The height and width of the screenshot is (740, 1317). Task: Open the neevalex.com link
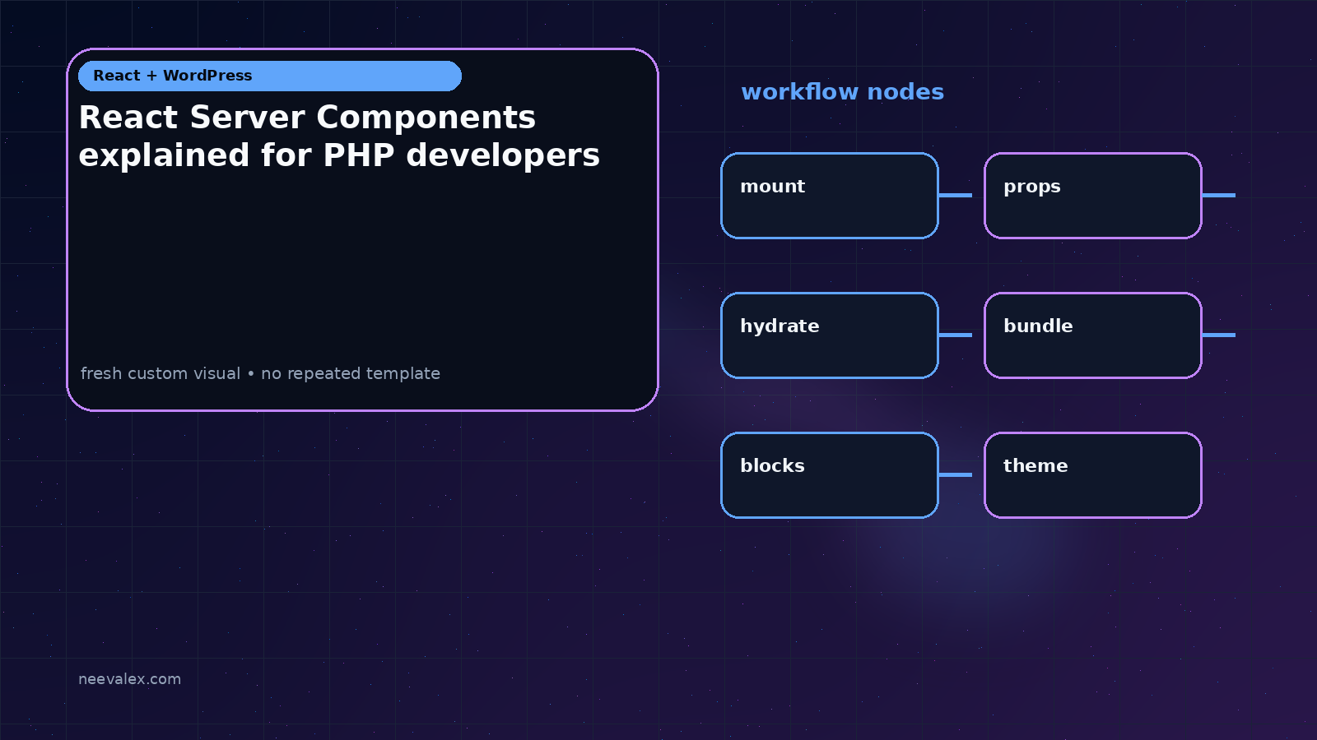pyautogui.click(x=129, y=679)
